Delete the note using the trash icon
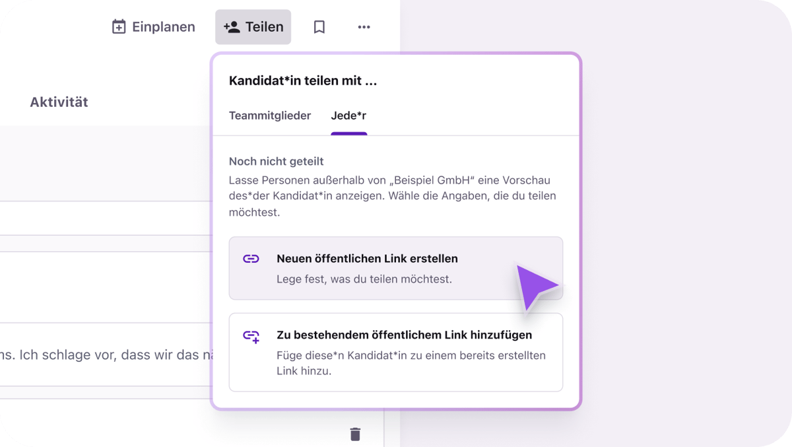792x447 pixels. 355,434
